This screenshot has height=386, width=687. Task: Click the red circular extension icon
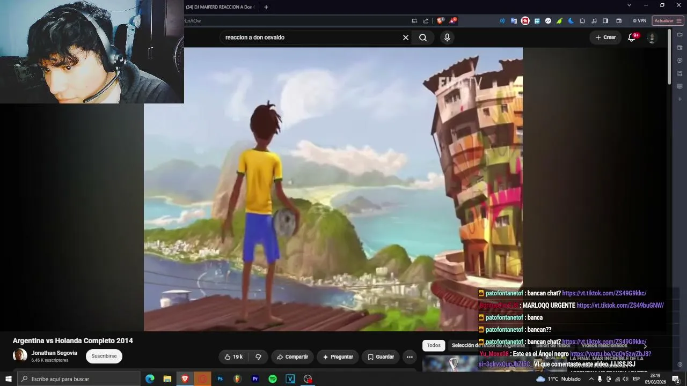pyautogui.click(x=525, y=21)
